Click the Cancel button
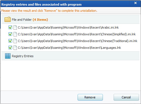 pyautogui.click(x=126, y=97)
